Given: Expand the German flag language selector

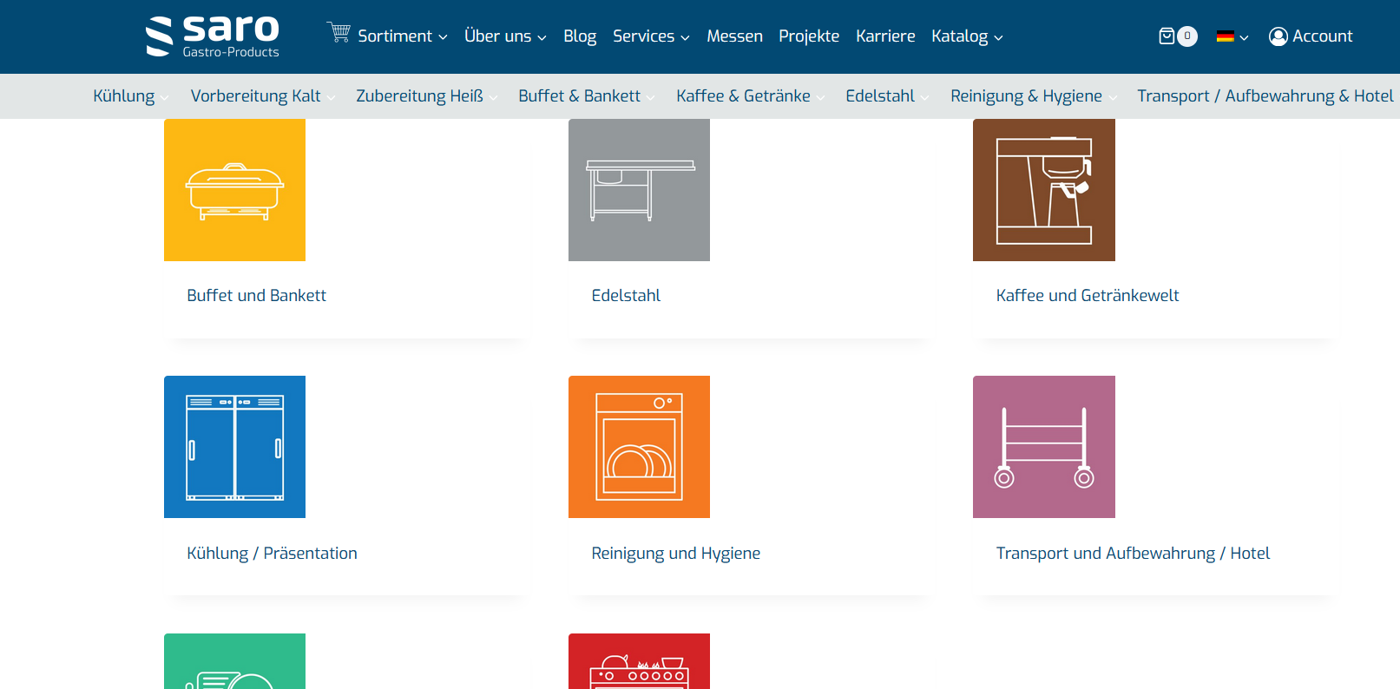Looking at the screenshot, I should [1232, 36].
